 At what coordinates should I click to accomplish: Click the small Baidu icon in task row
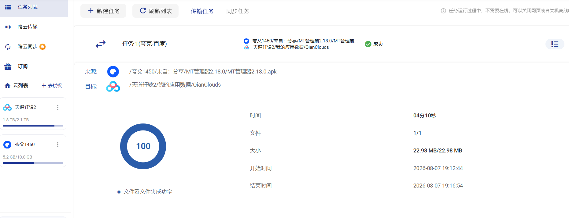(x=247, y=48)
